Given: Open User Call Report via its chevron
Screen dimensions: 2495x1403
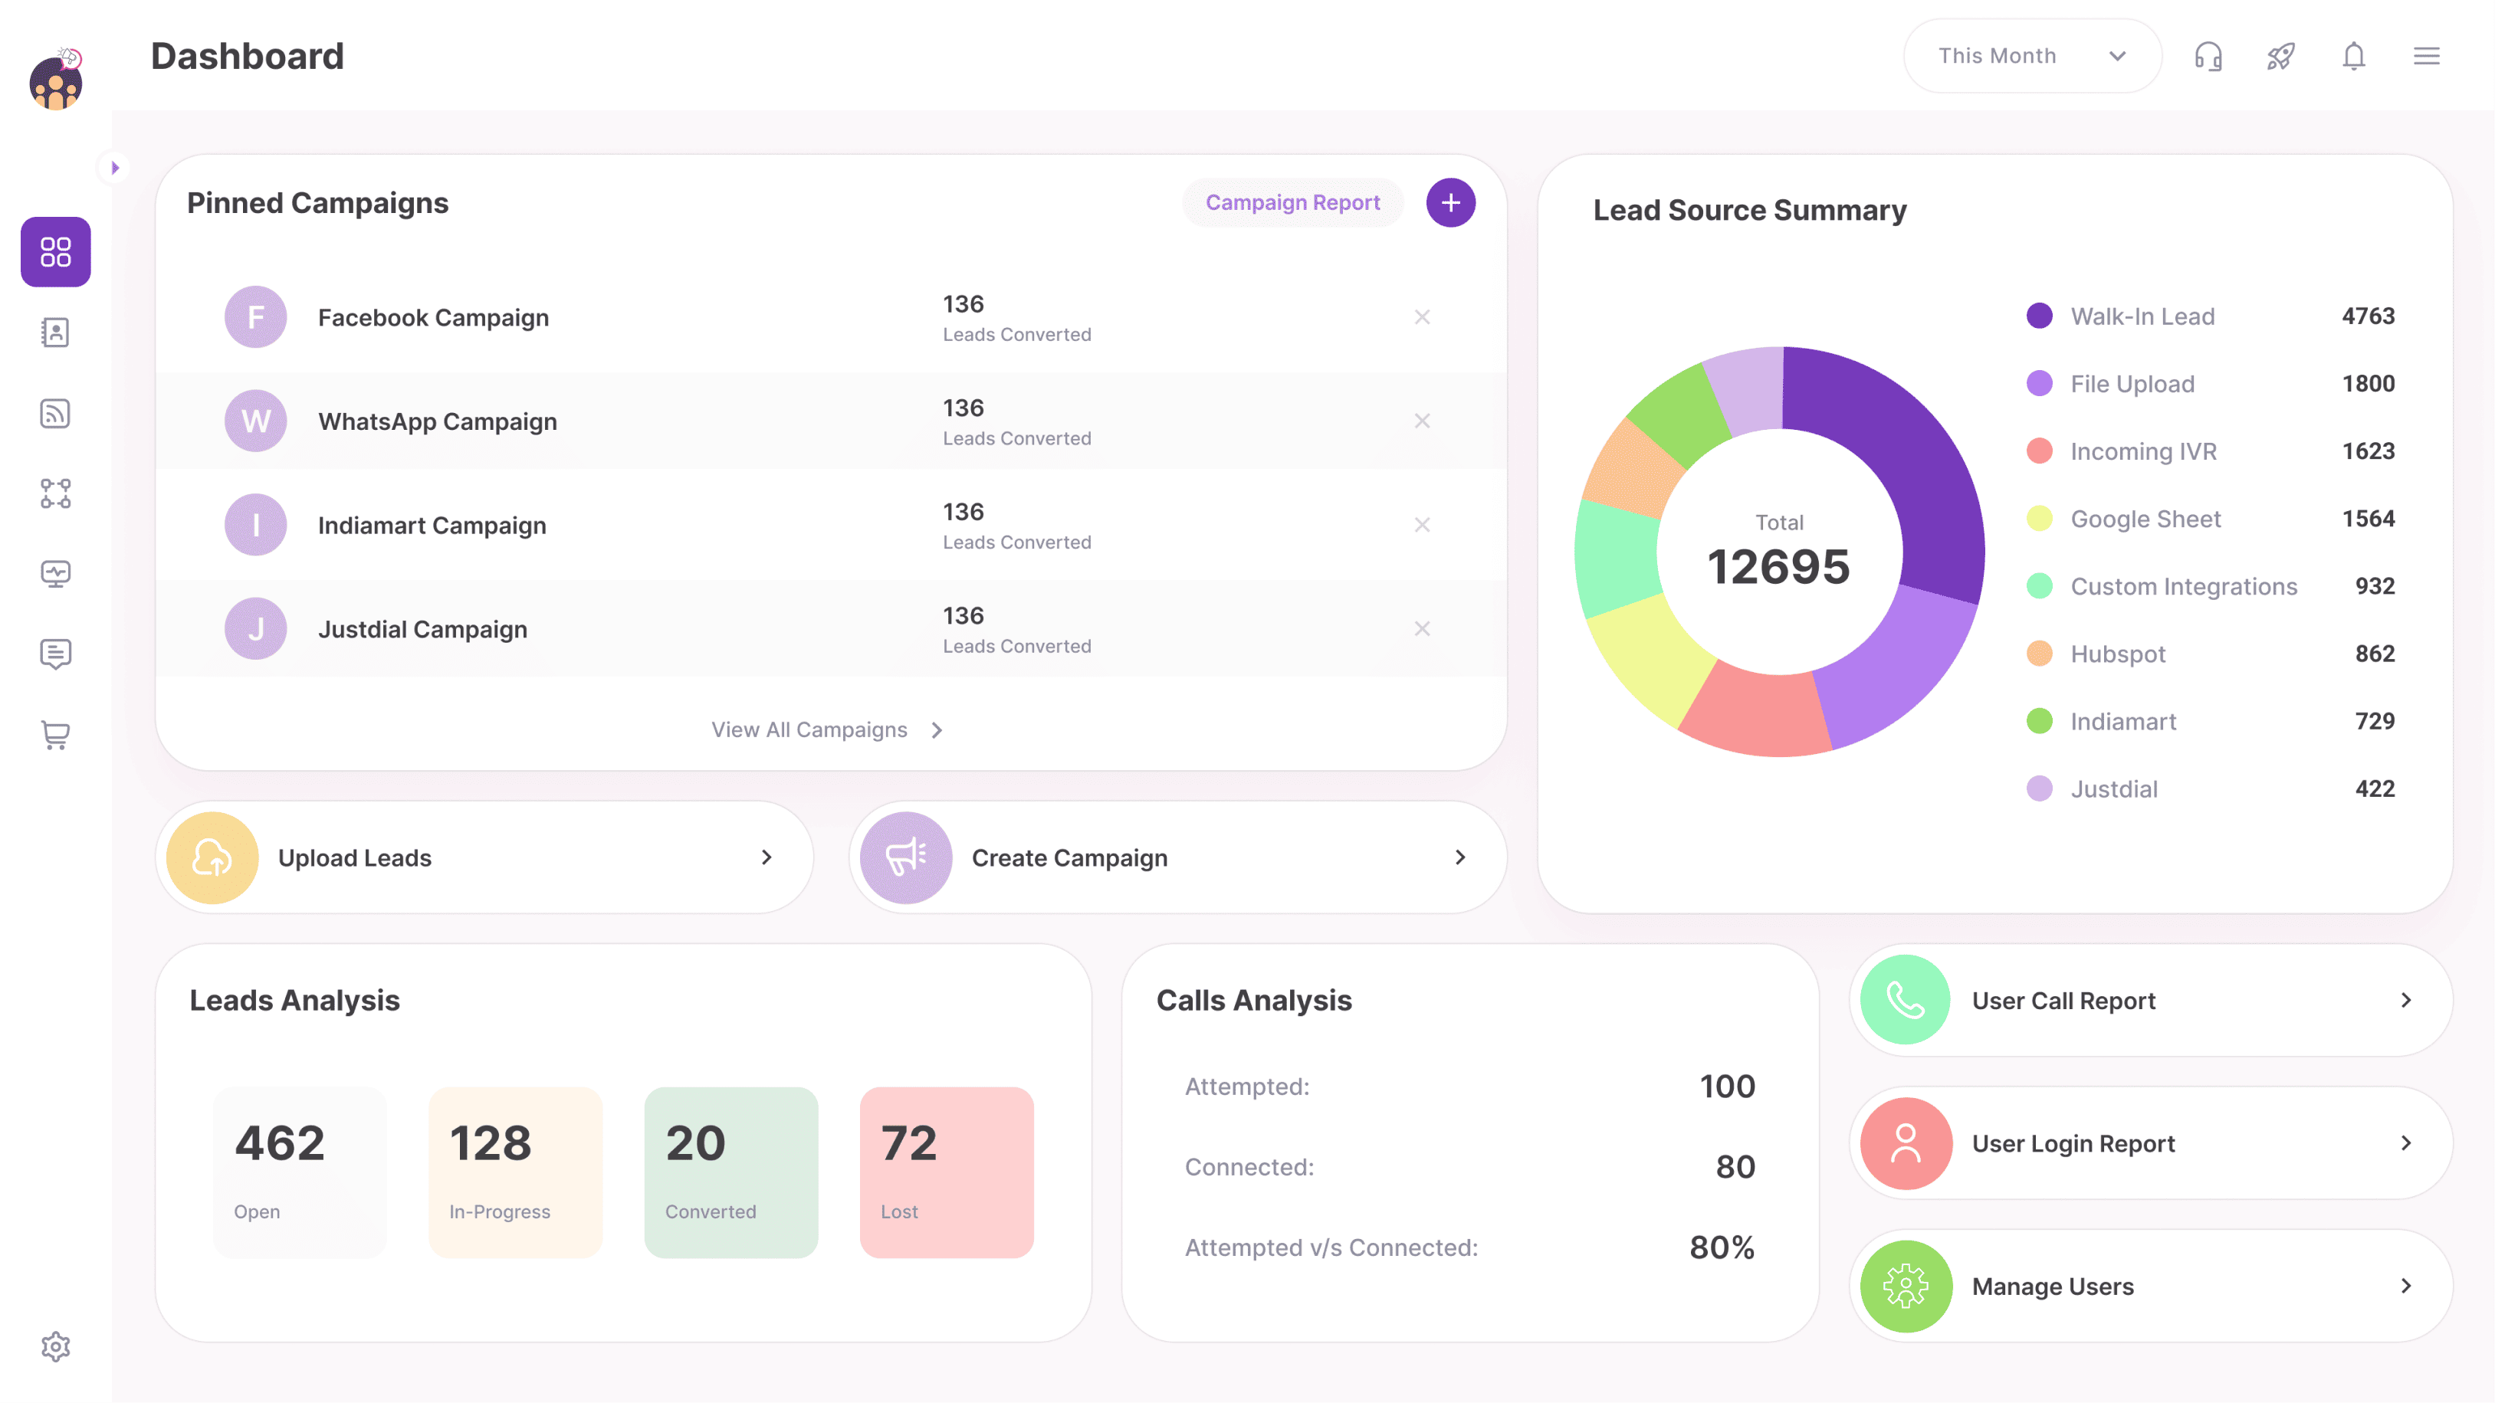Looking at the screenshot, I should 2408,1000.
